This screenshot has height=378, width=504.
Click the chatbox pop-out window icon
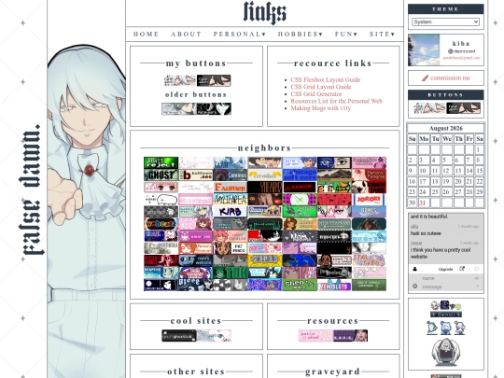click(x=462, y=269)
